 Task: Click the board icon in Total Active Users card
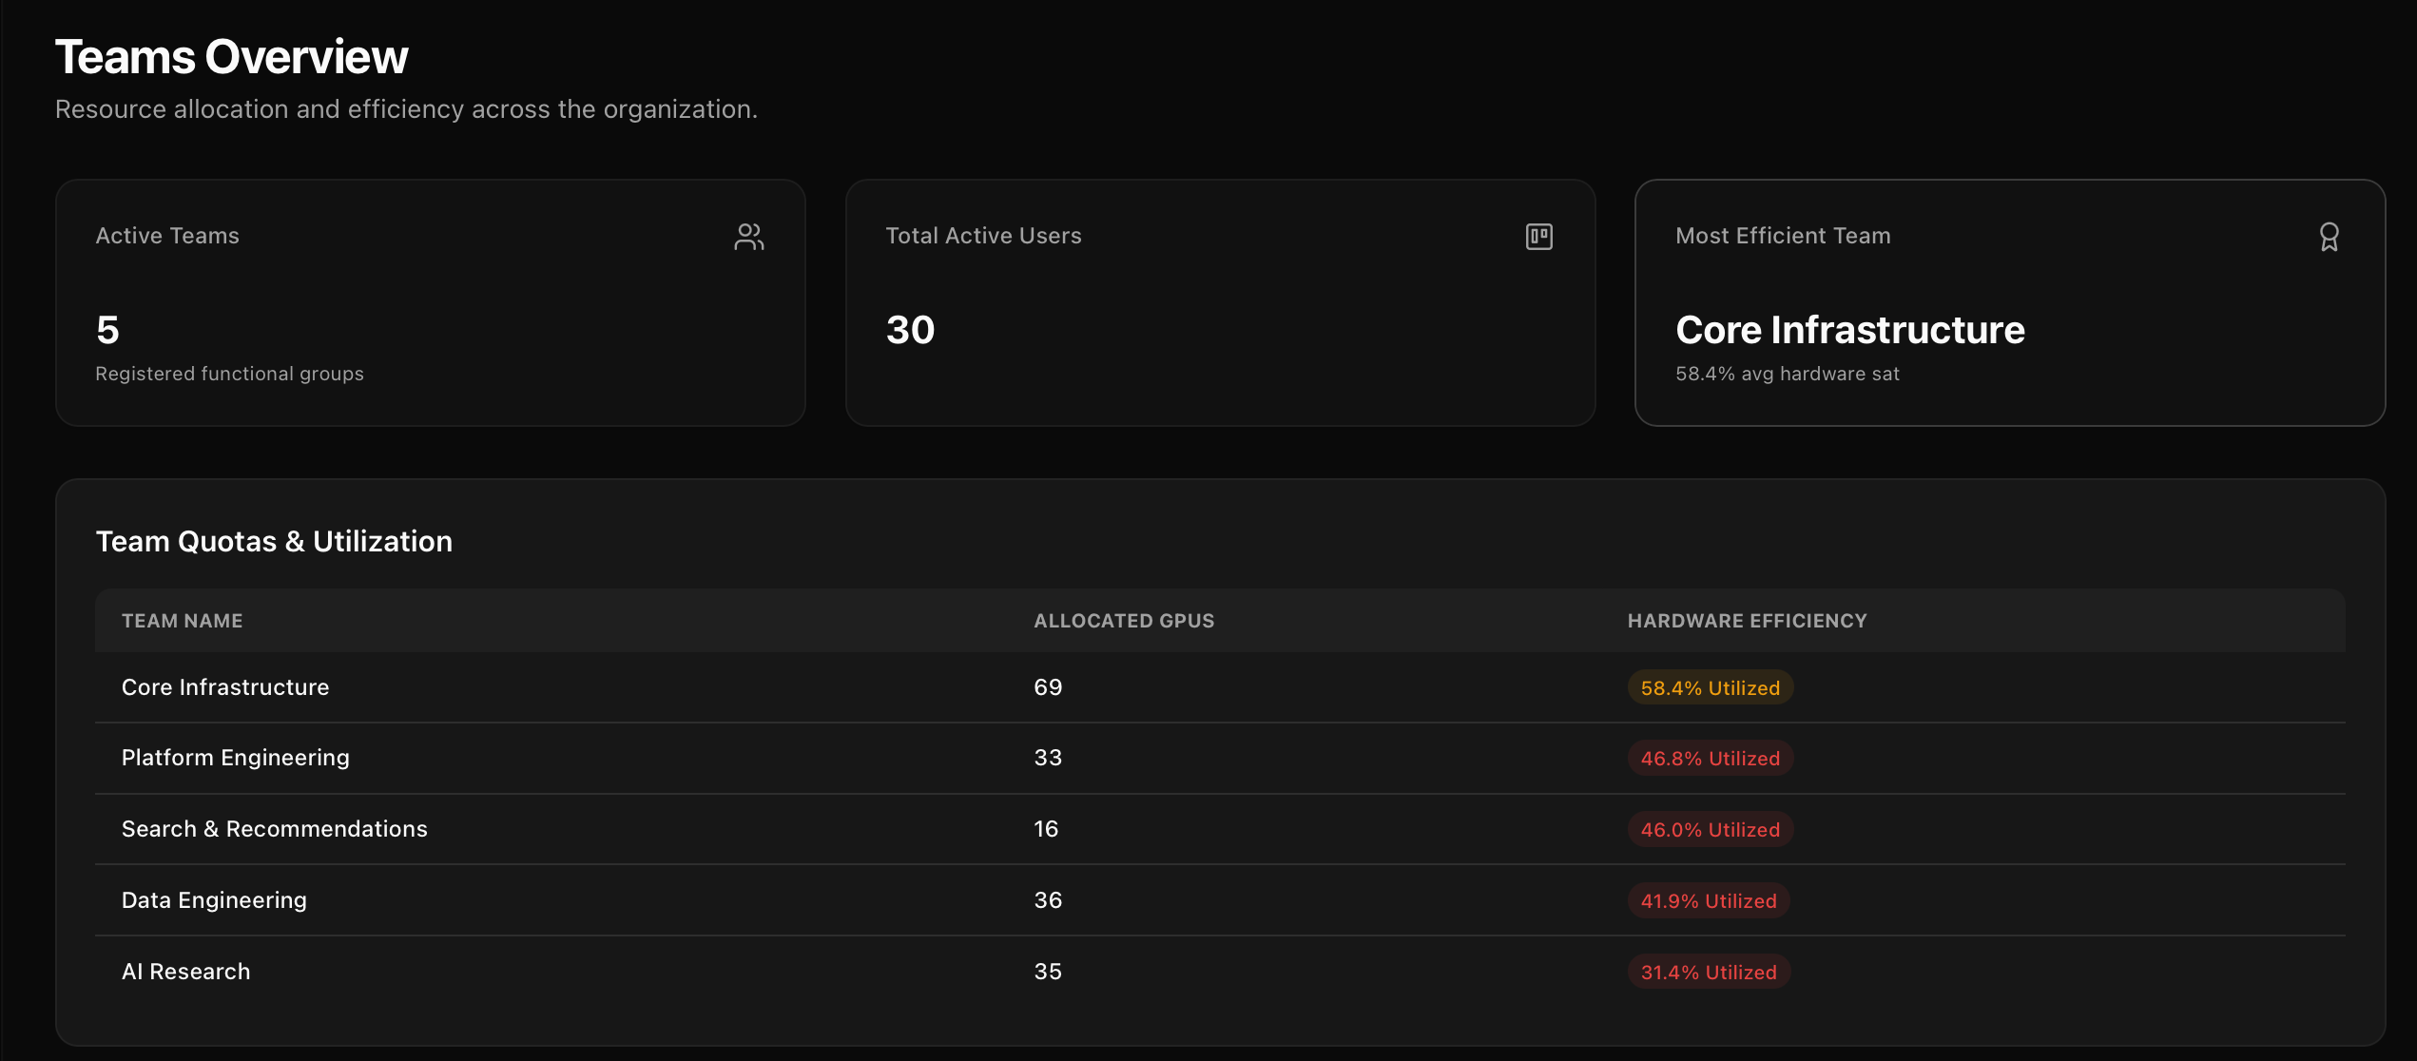tap(1538, 237)
